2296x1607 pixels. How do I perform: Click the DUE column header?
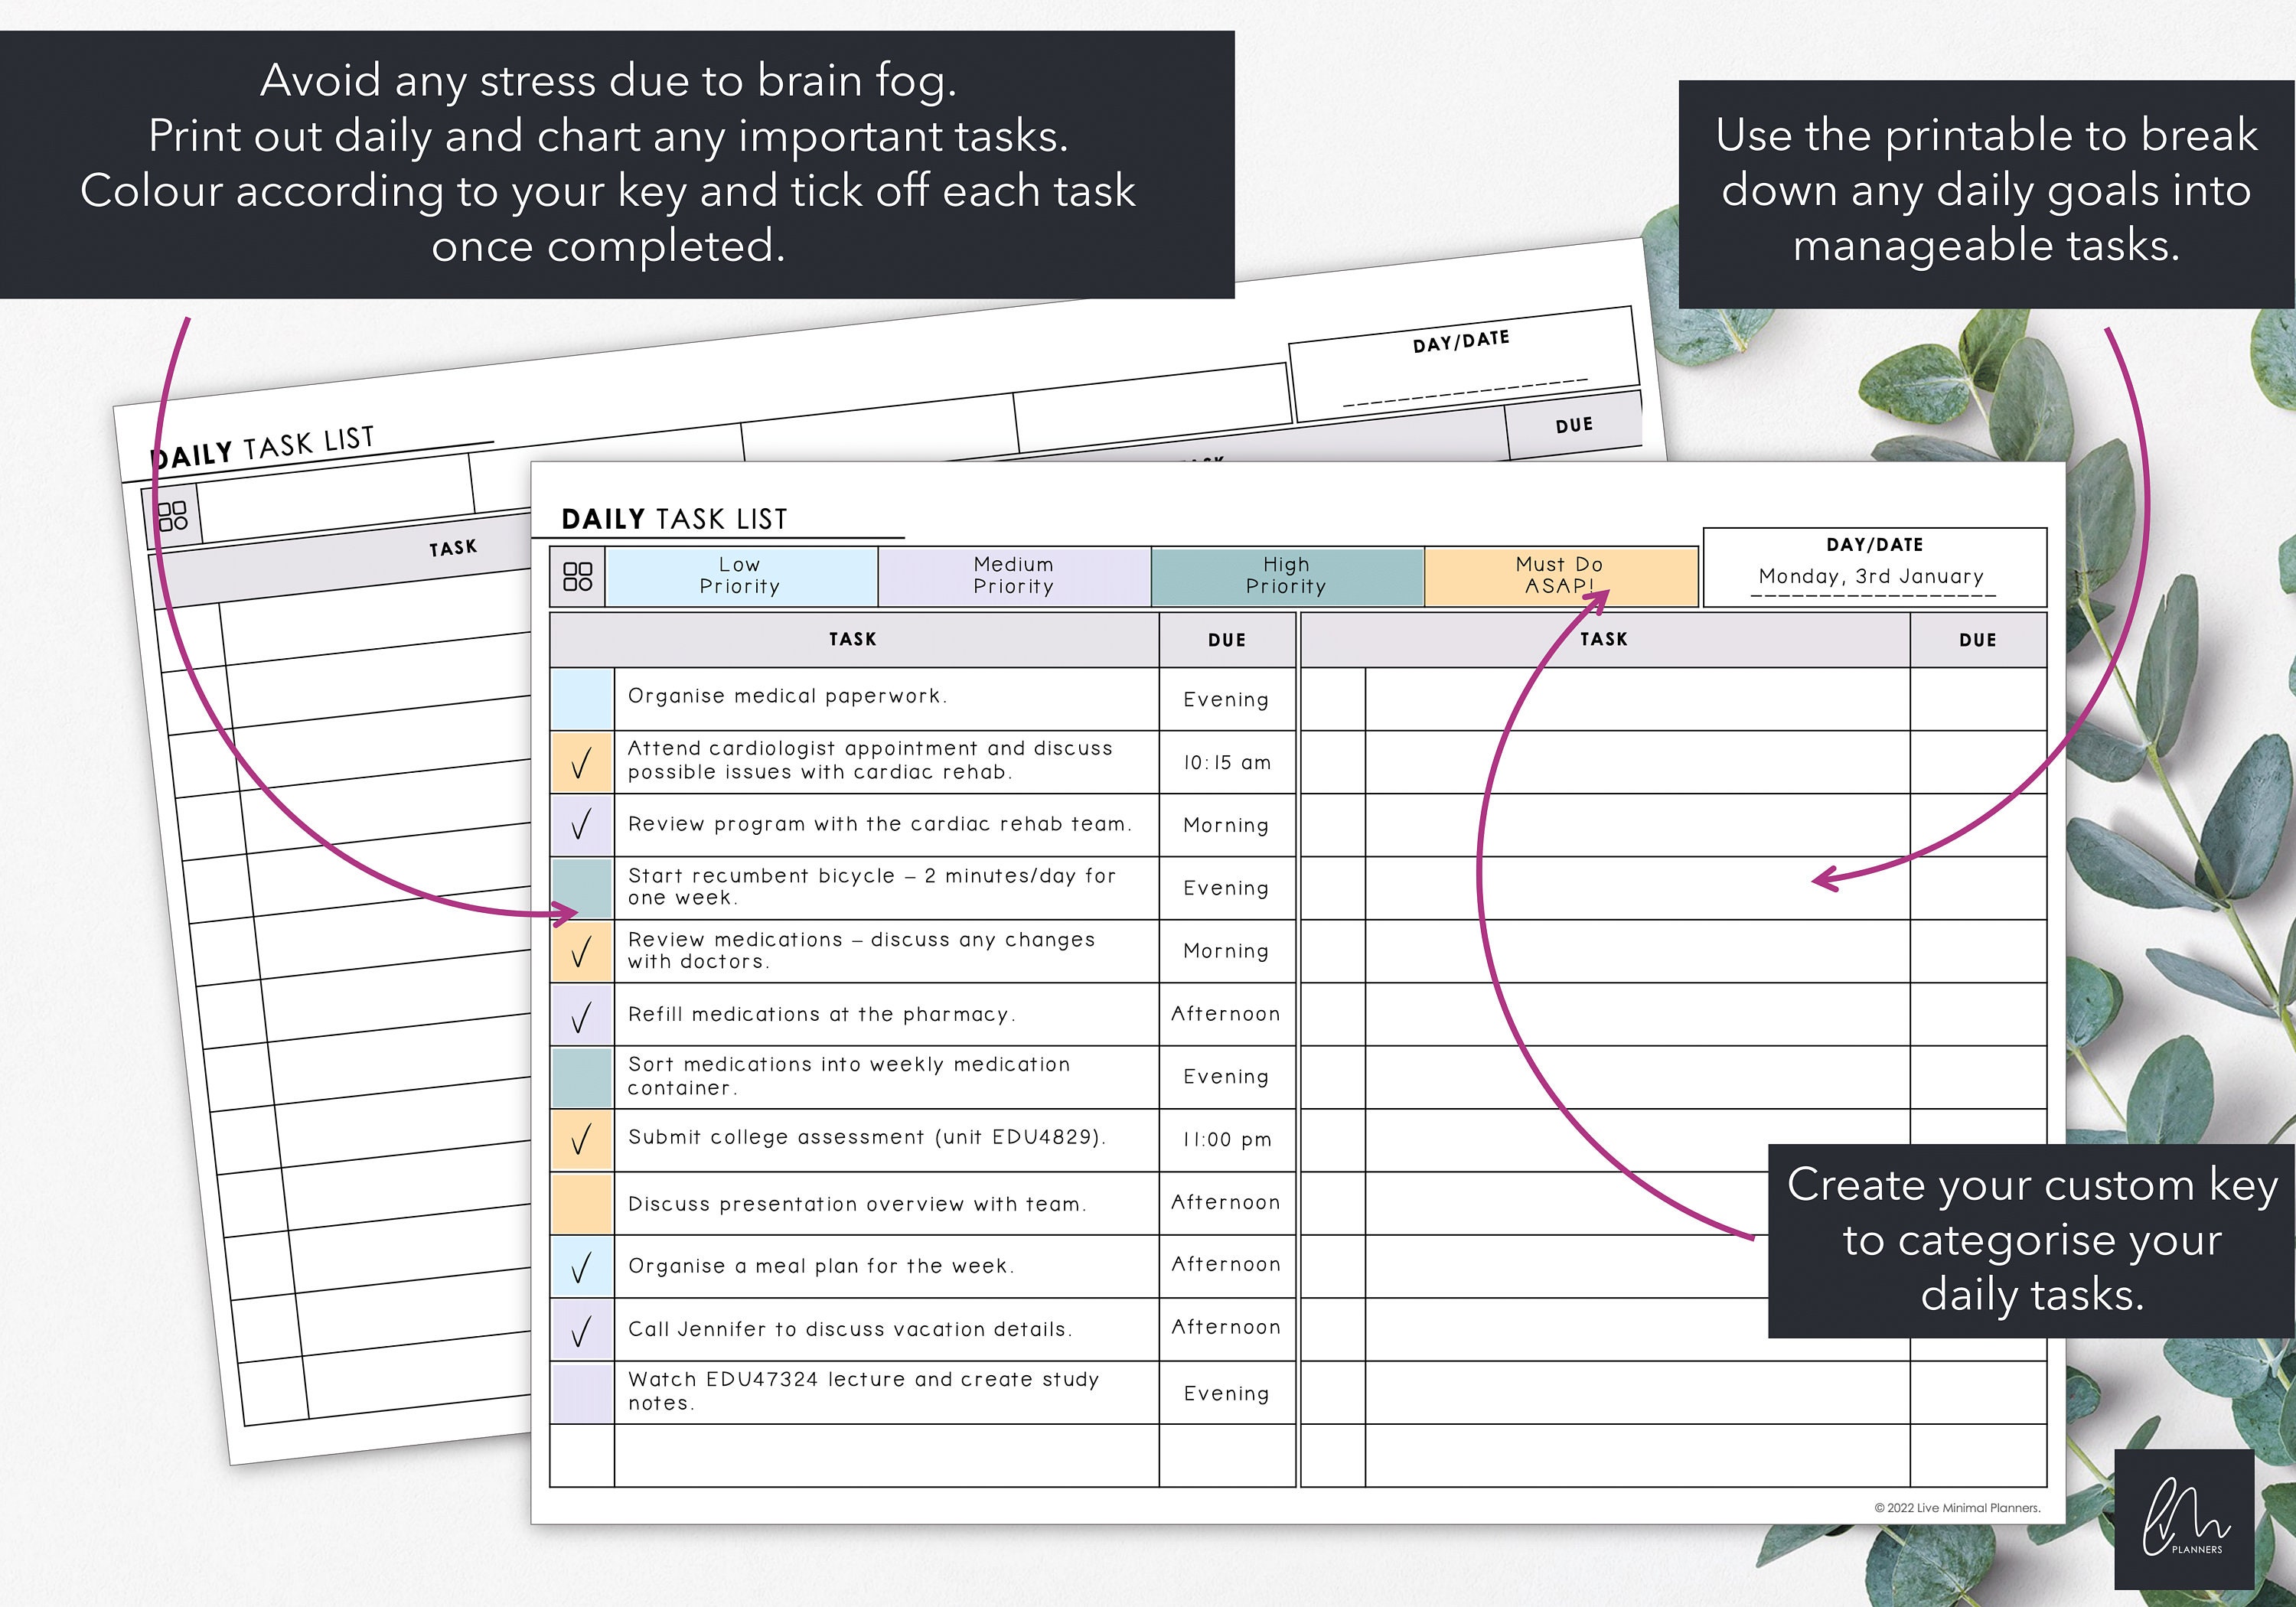pos(1227,639)
